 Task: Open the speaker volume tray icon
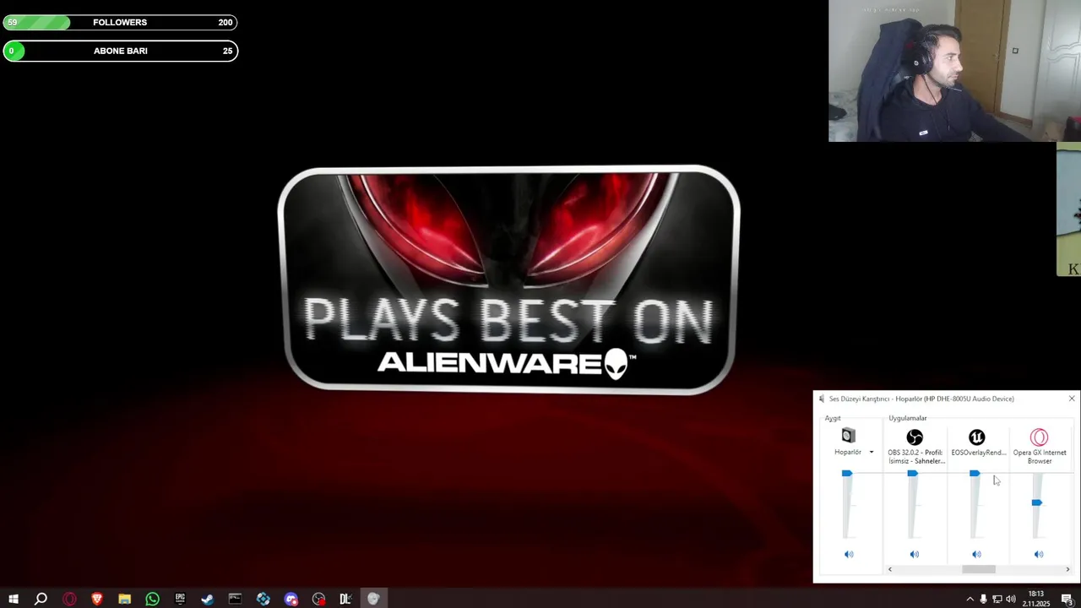click(1011, 600)
